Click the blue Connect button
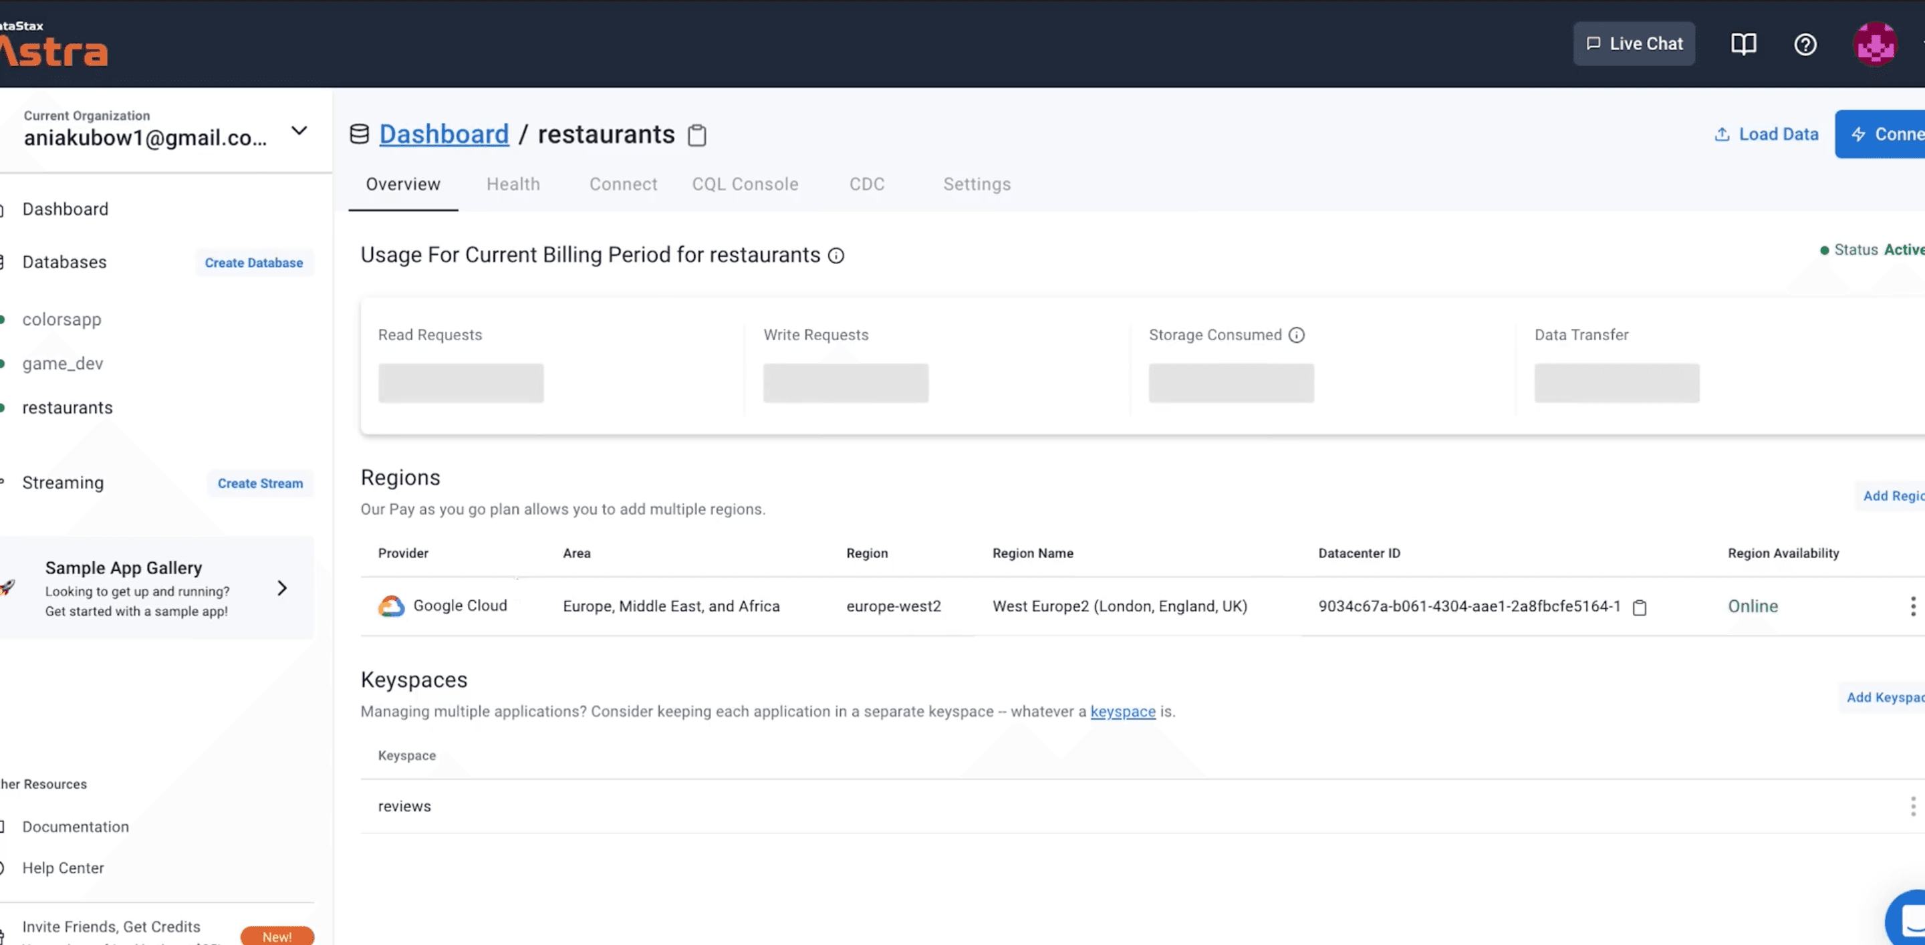This screenshot has height=945, width=1925. pos(1880,134)
